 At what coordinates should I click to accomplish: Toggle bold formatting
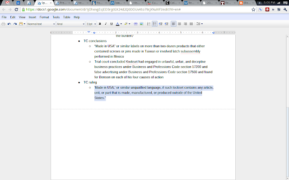pos(100,24)
